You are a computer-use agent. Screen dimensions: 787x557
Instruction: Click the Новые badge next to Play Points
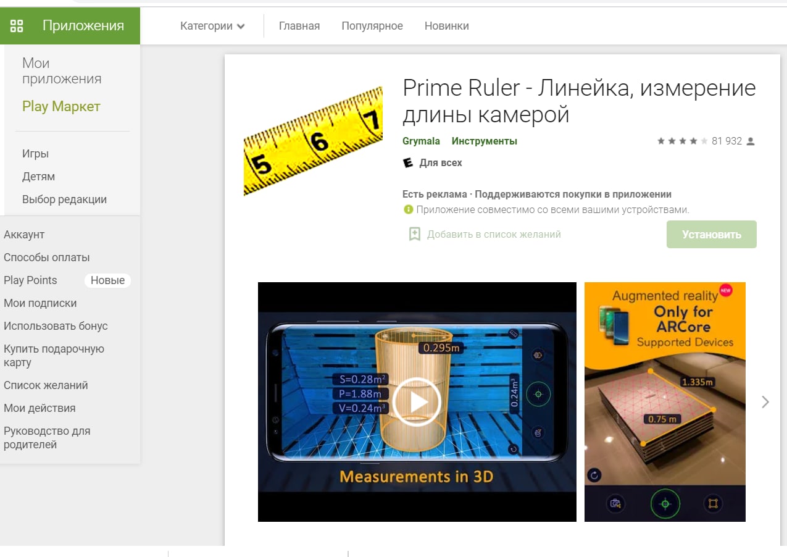click(107, 280)
